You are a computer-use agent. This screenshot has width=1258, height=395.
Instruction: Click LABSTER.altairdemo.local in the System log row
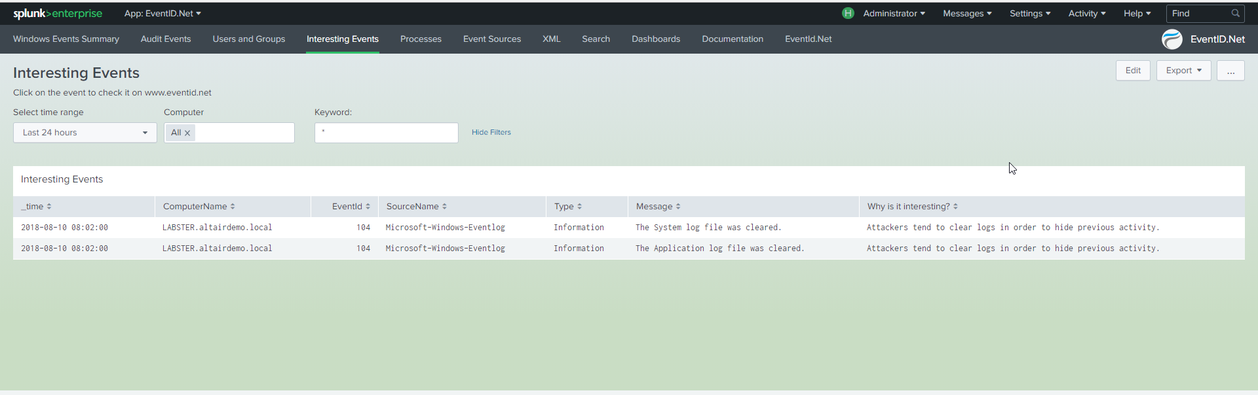(x=218, y=228)
